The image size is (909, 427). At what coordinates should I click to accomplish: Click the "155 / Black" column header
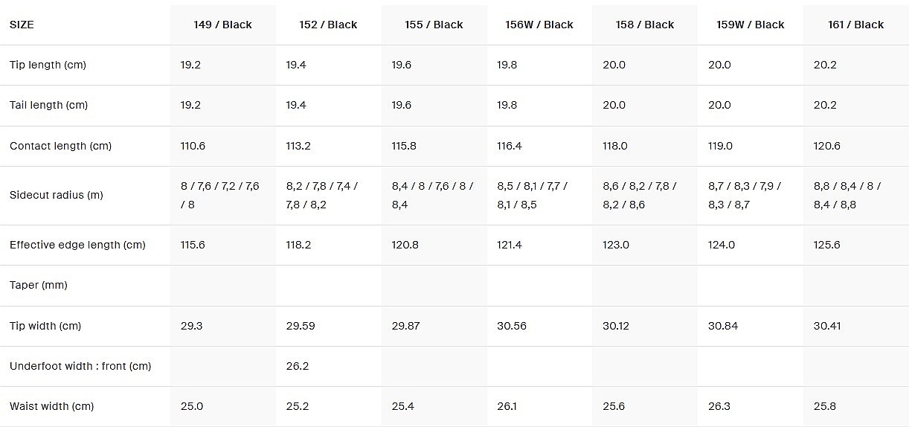pos(434,25)
